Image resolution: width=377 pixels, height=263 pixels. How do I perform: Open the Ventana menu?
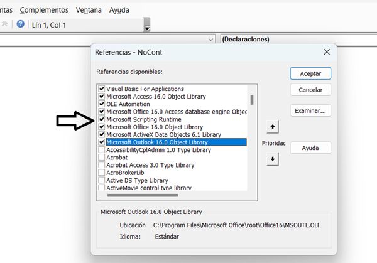point(89,10)
